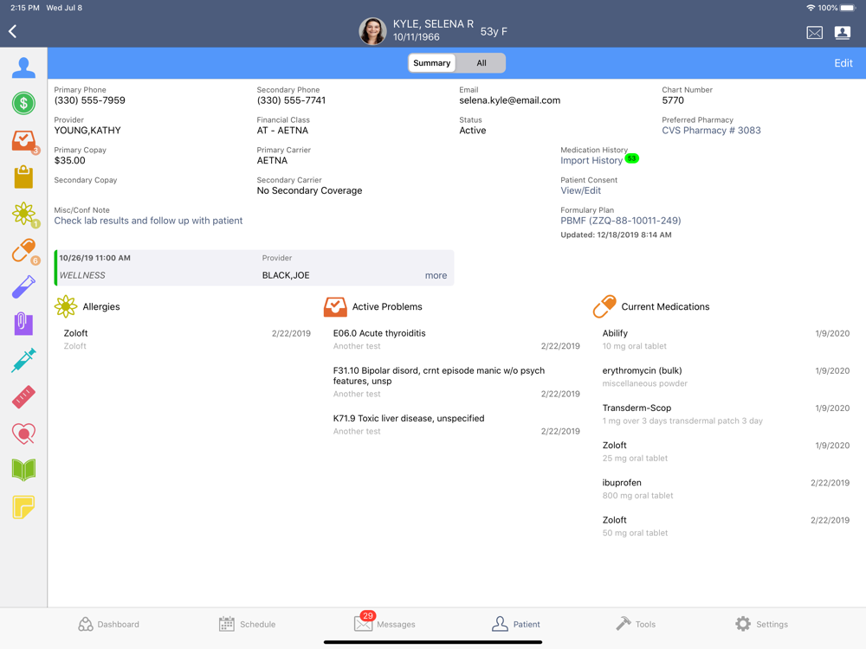Tap the No Secondary Coverage value
Image resolution: width=866 pixels, height=649 pixels.
pyautogui.click(x=309, y=190)
